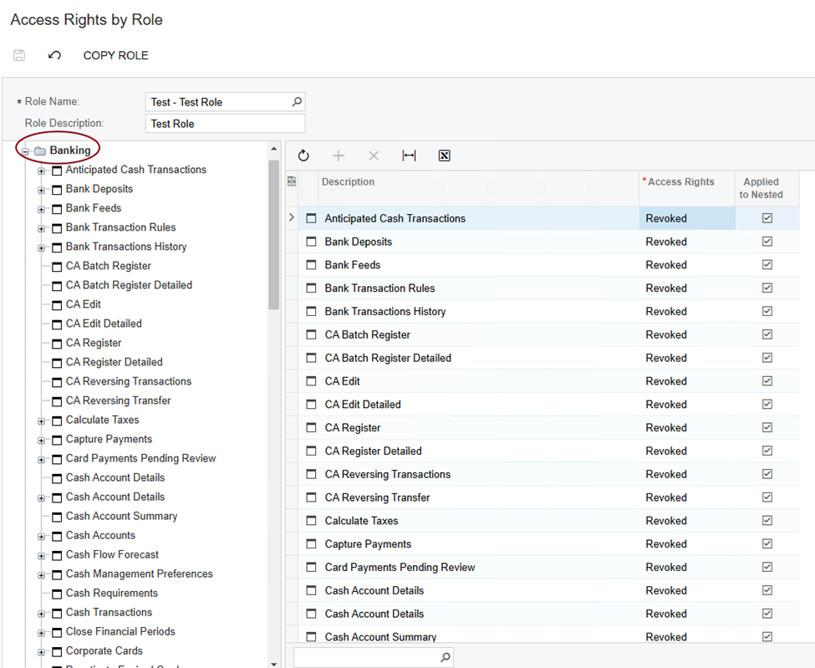815x668 pixels.
Task: Expand Bank Deposits tree node
Action: (41, 191)
